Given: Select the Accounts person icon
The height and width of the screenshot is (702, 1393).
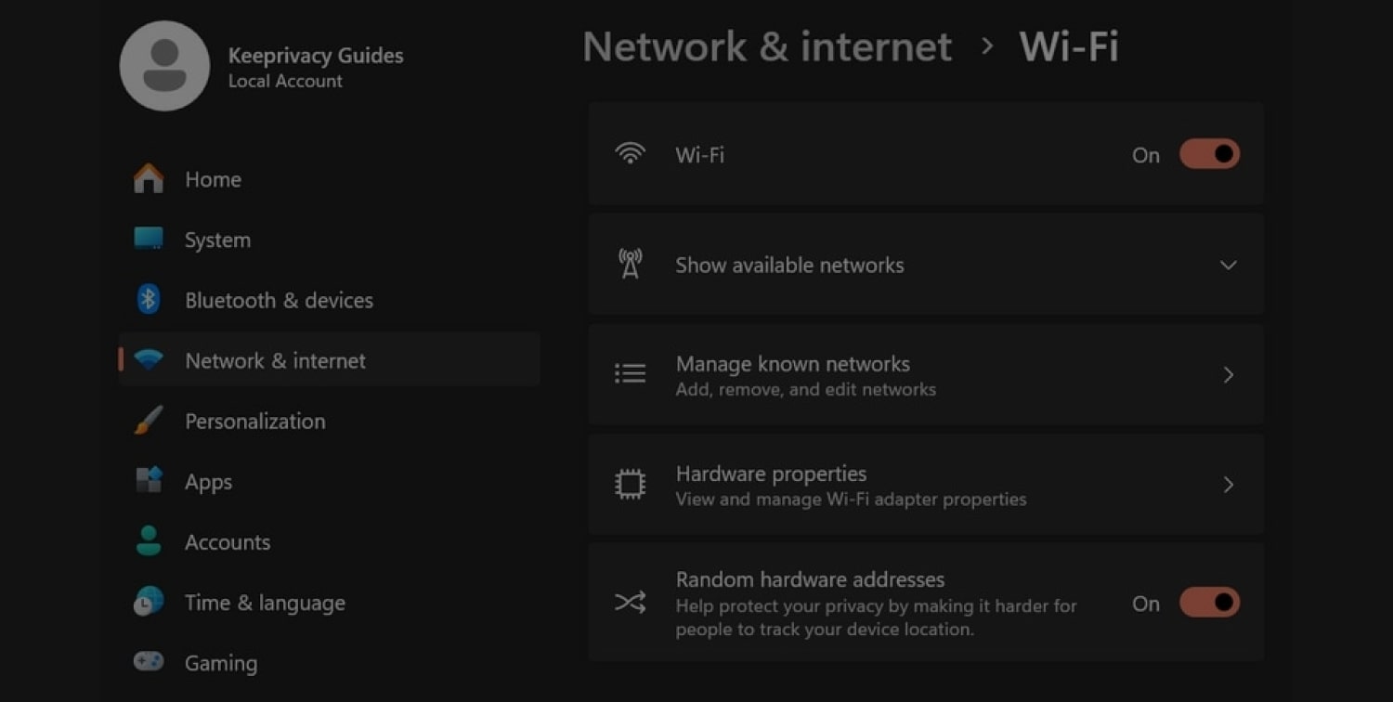Looking at the screenshot, I should click(149, 541).
